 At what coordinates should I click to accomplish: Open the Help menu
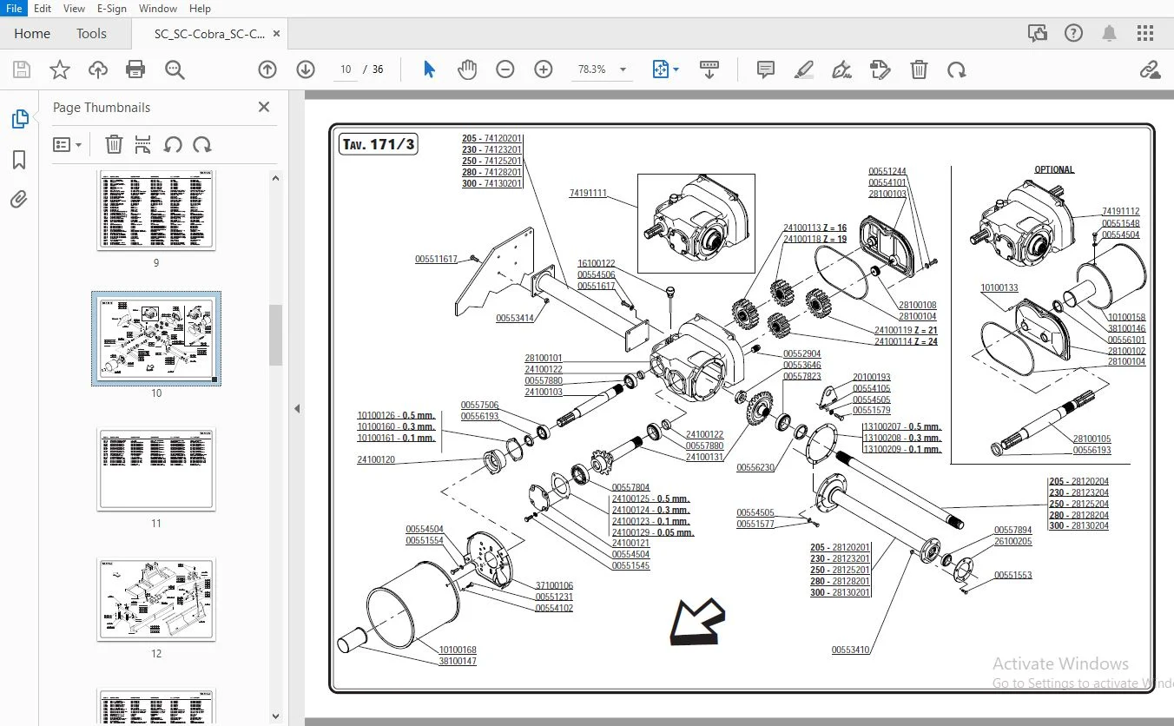tap(200, 8)
